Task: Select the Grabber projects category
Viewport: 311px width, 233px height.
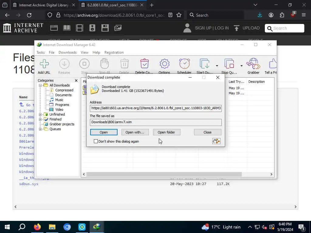Action: [62, 124]
